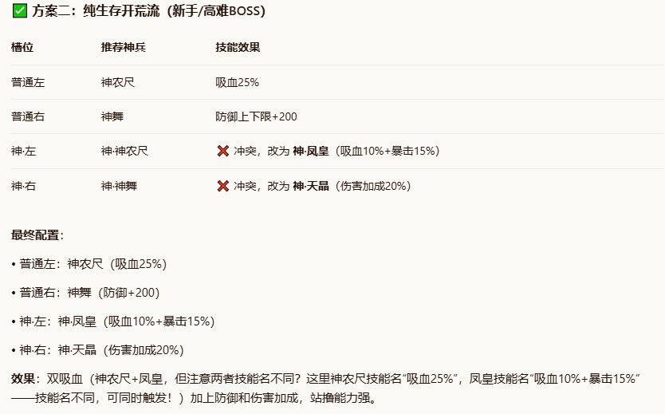Click bullet item 普通右：神舞（防御+200）

pos(85,293)
